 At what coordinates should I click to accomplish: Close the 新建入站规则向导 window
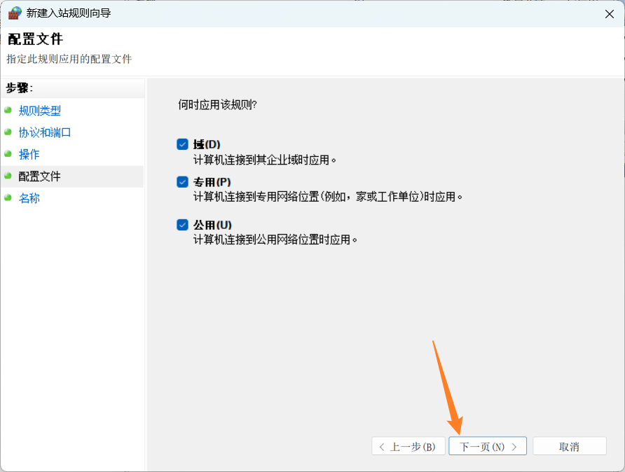coord(608,13)
